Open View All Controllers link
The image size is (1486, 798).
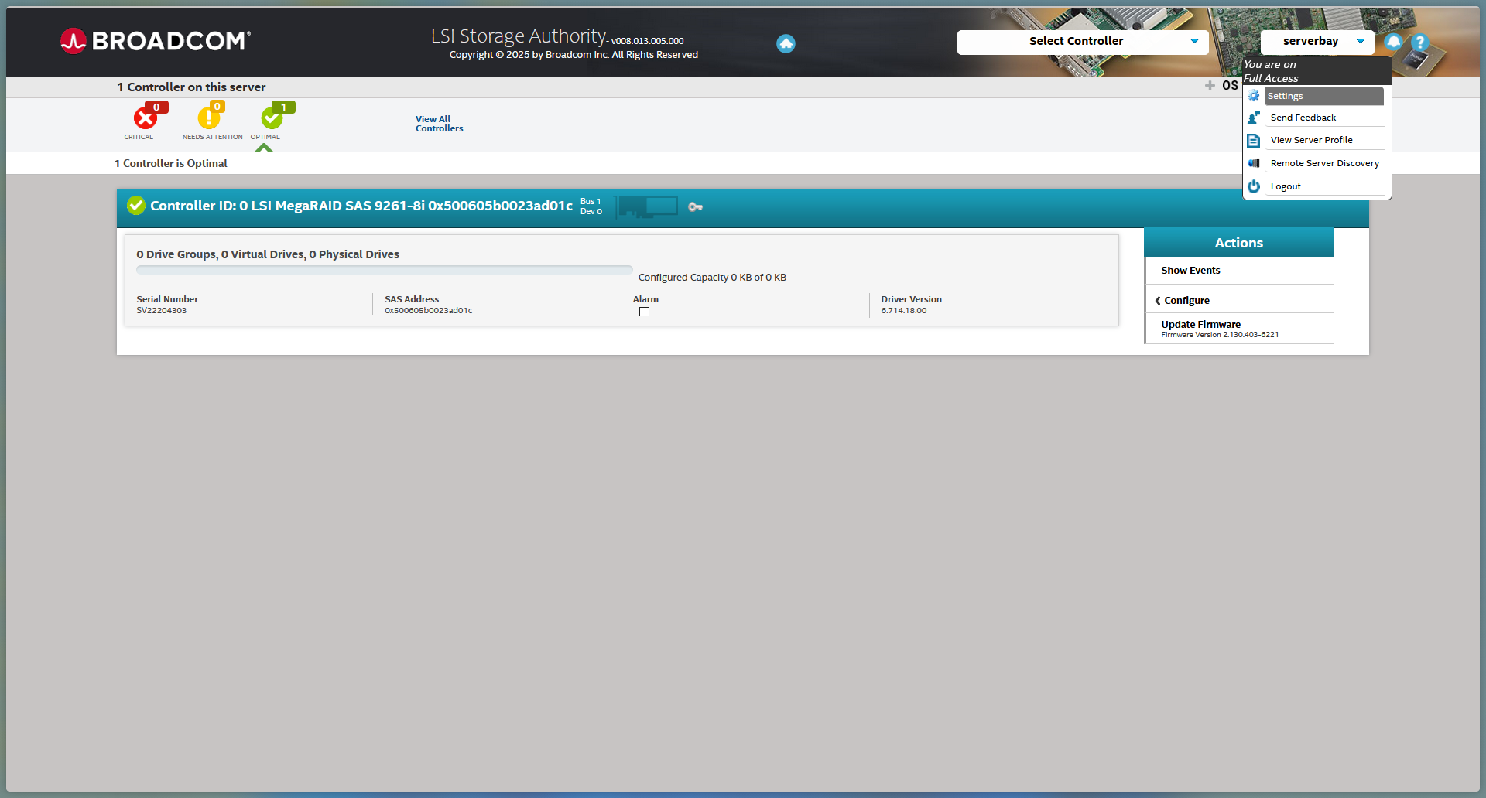coord(439,124)
